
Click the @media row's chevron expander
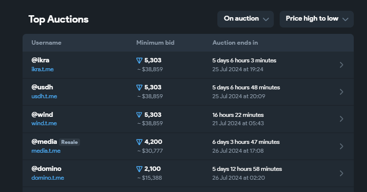point(341,146)
